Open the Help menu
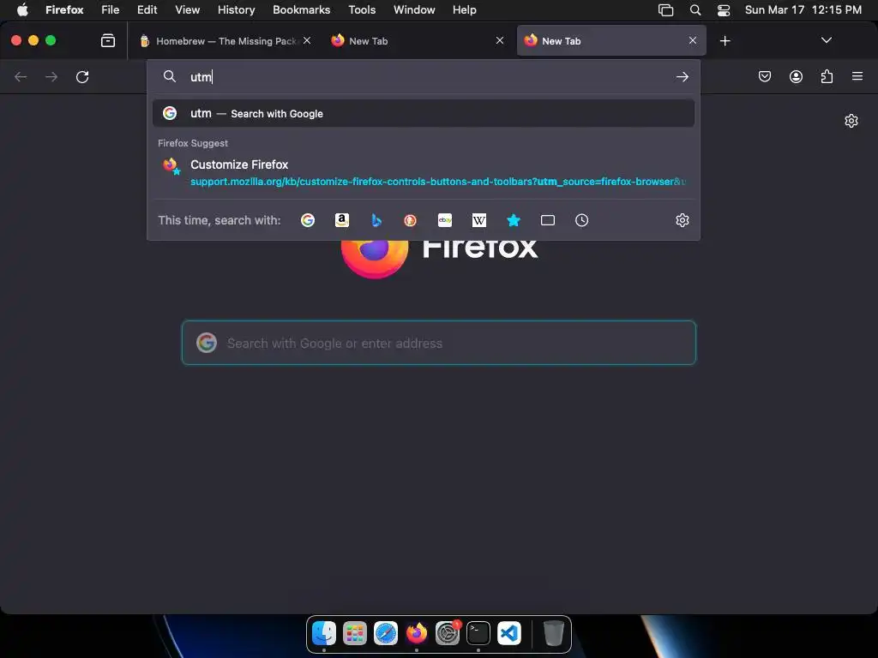This screenshot has height=658, width=878. (464, 9)
